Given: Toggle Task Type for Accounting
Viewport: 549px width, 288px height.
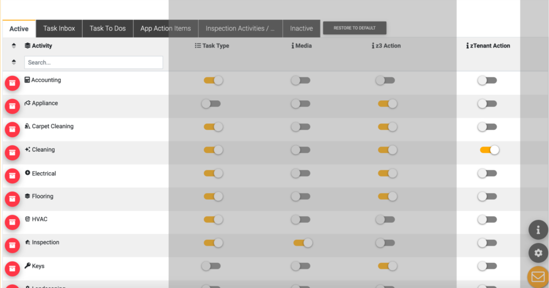Looking at the screenshot, I should coord(213,80).
